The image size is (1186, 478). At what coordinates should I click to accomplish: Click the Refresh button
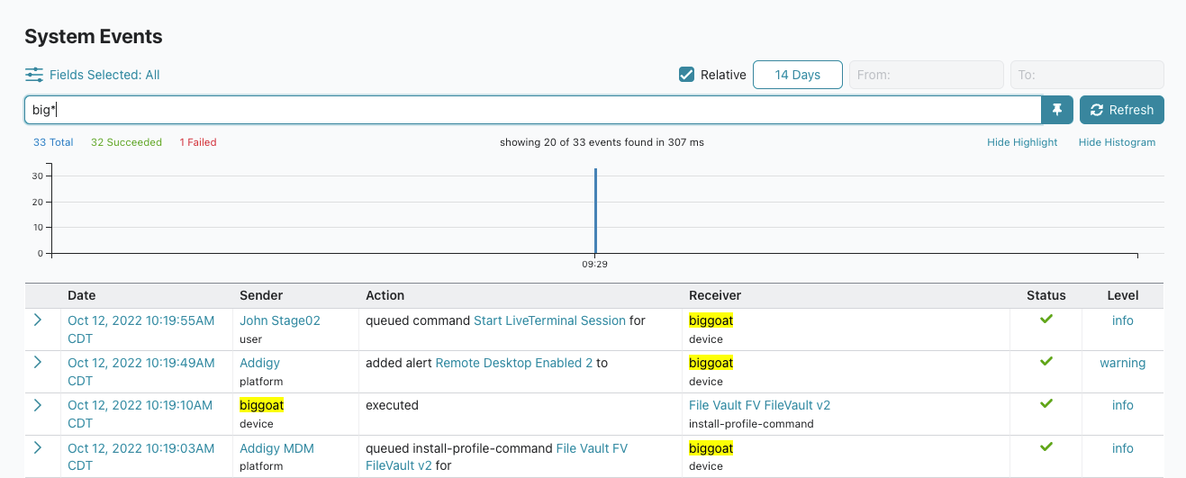(1122, 110)
